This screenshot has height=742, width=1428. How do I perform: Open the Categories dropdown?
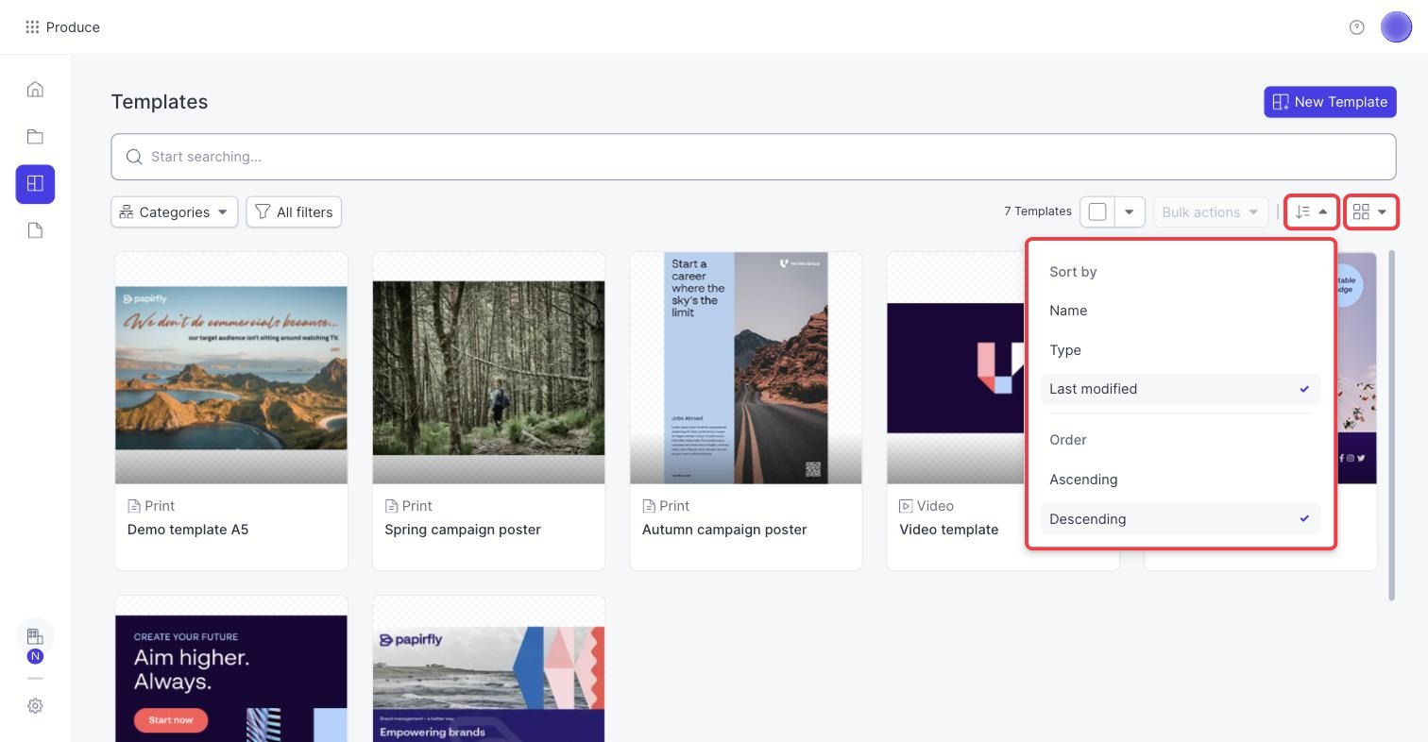(x=174, y=211)
